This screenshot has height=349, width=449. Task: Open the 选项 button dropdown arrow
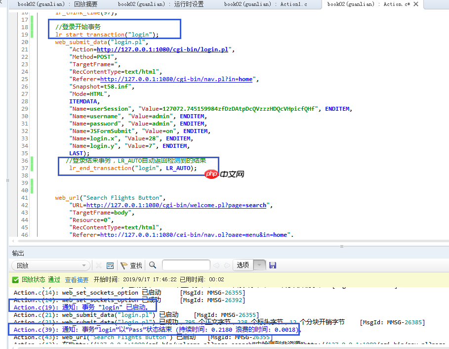click(259, 265)
